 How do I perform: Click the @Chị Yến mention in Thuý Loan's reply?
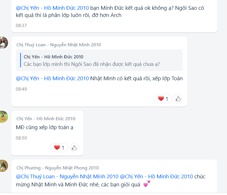click(52, 78)
